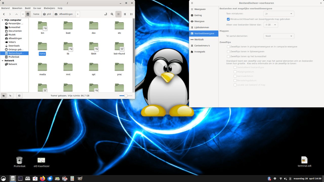324x182 pixels.
Task: Select the etc folder
Action: pyautogui.click(x=119, y=28)
